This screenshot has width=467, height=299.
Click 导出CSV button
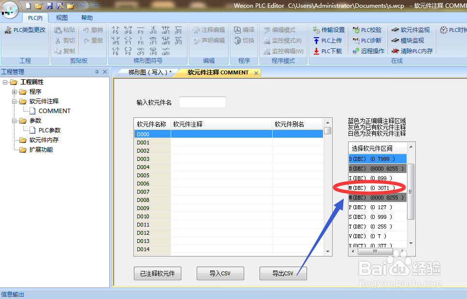283,273
